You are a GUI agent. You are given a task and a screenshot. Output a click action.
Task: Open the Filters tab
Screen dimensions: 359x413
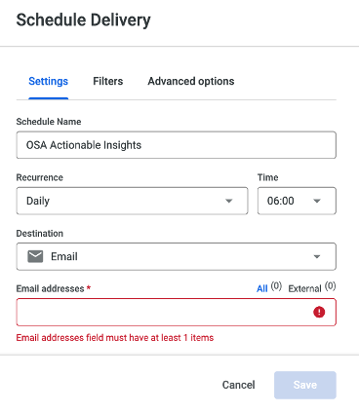point(108,81)
